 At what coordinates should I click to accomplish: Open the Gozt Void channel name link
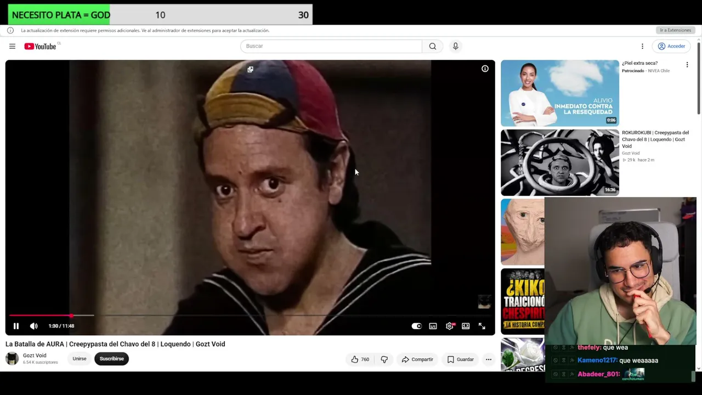(35, 356)
